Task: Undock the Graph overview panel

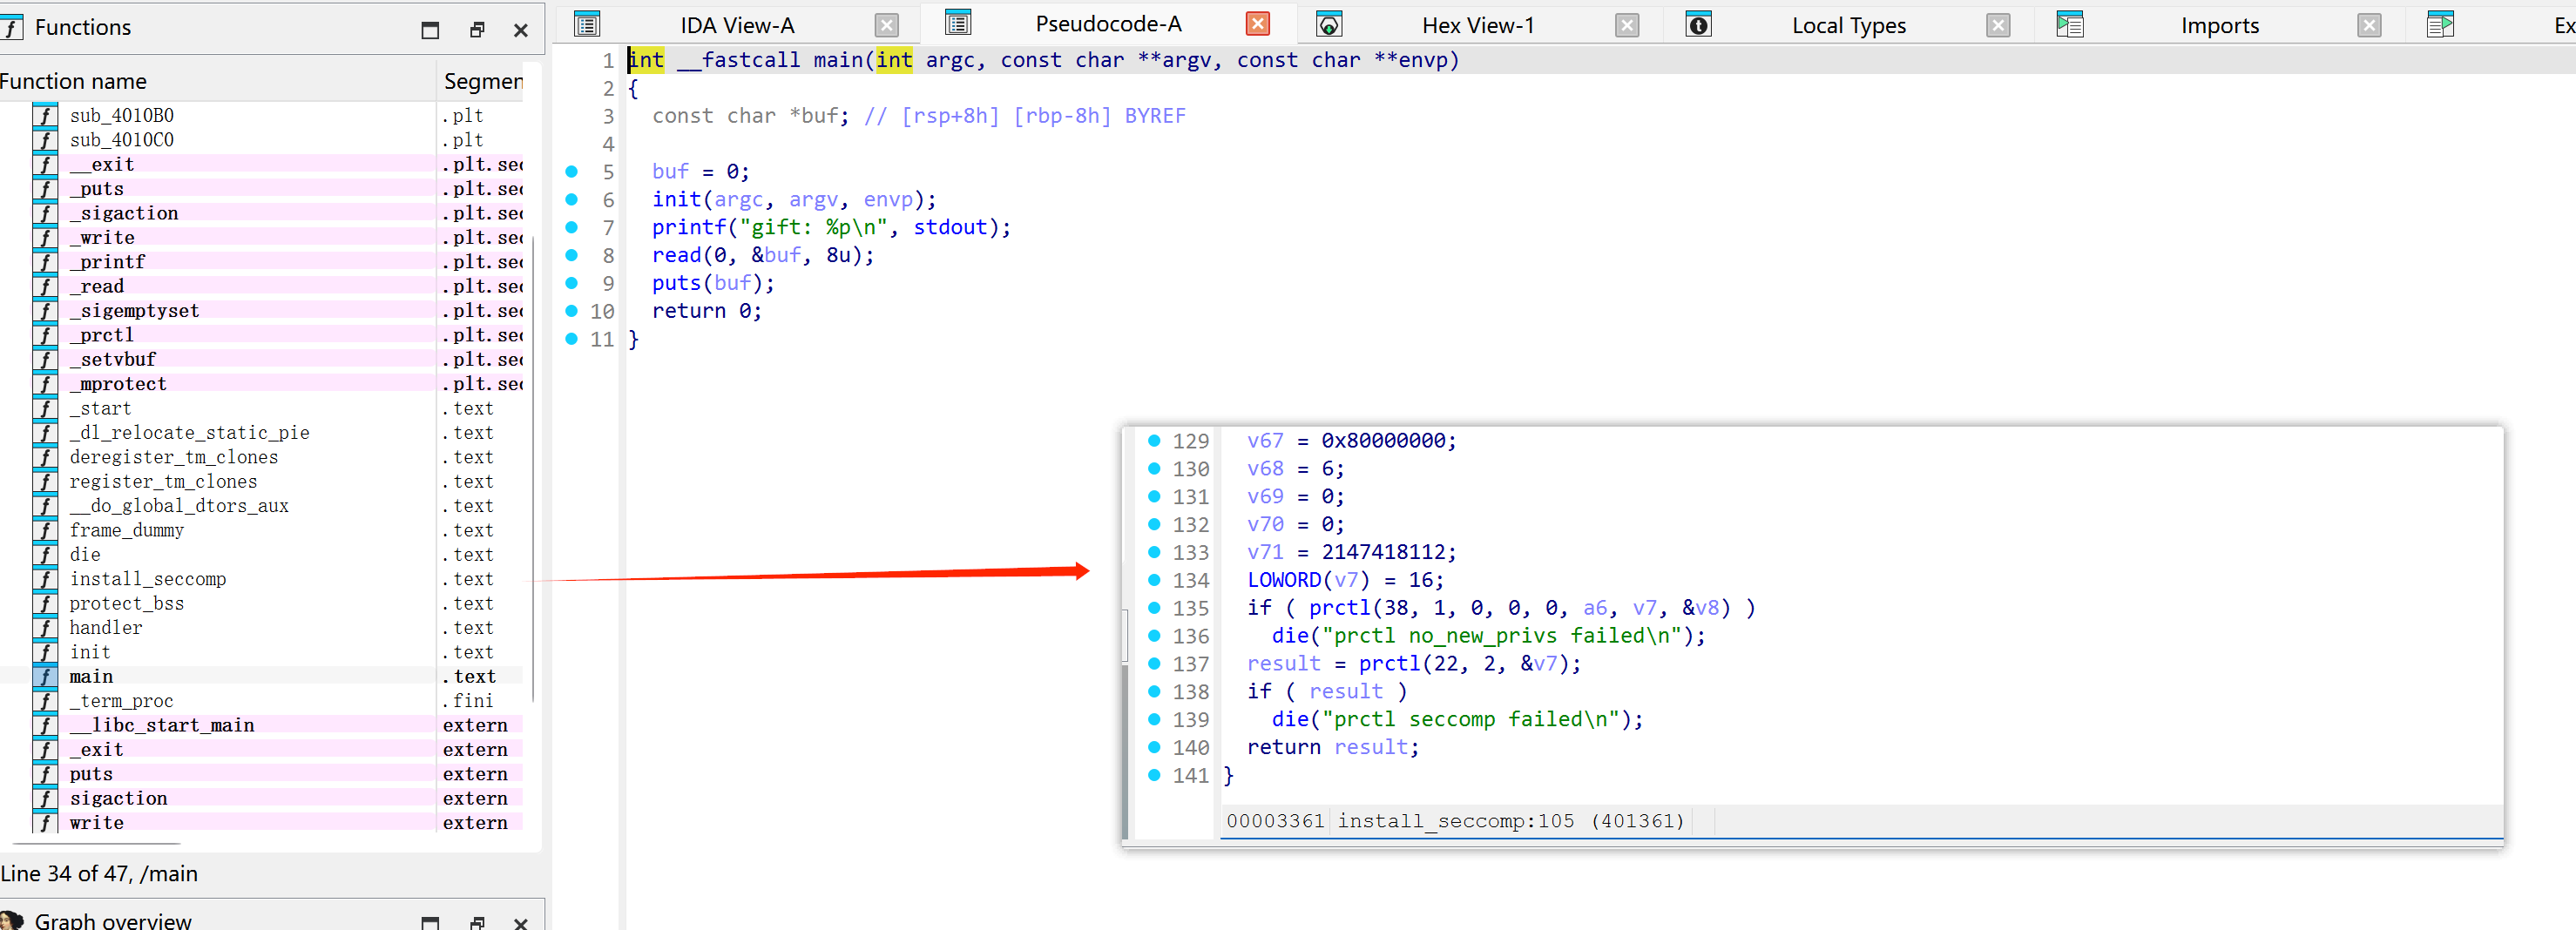Action: [x=477, y=922]
